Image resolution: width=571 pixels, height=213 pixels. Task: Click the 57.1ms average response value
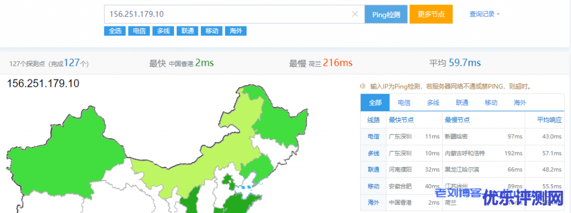click(551, 153)
